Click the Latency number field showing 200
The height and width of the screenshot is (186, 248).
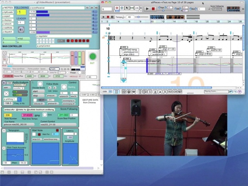[x=70, y=138]
